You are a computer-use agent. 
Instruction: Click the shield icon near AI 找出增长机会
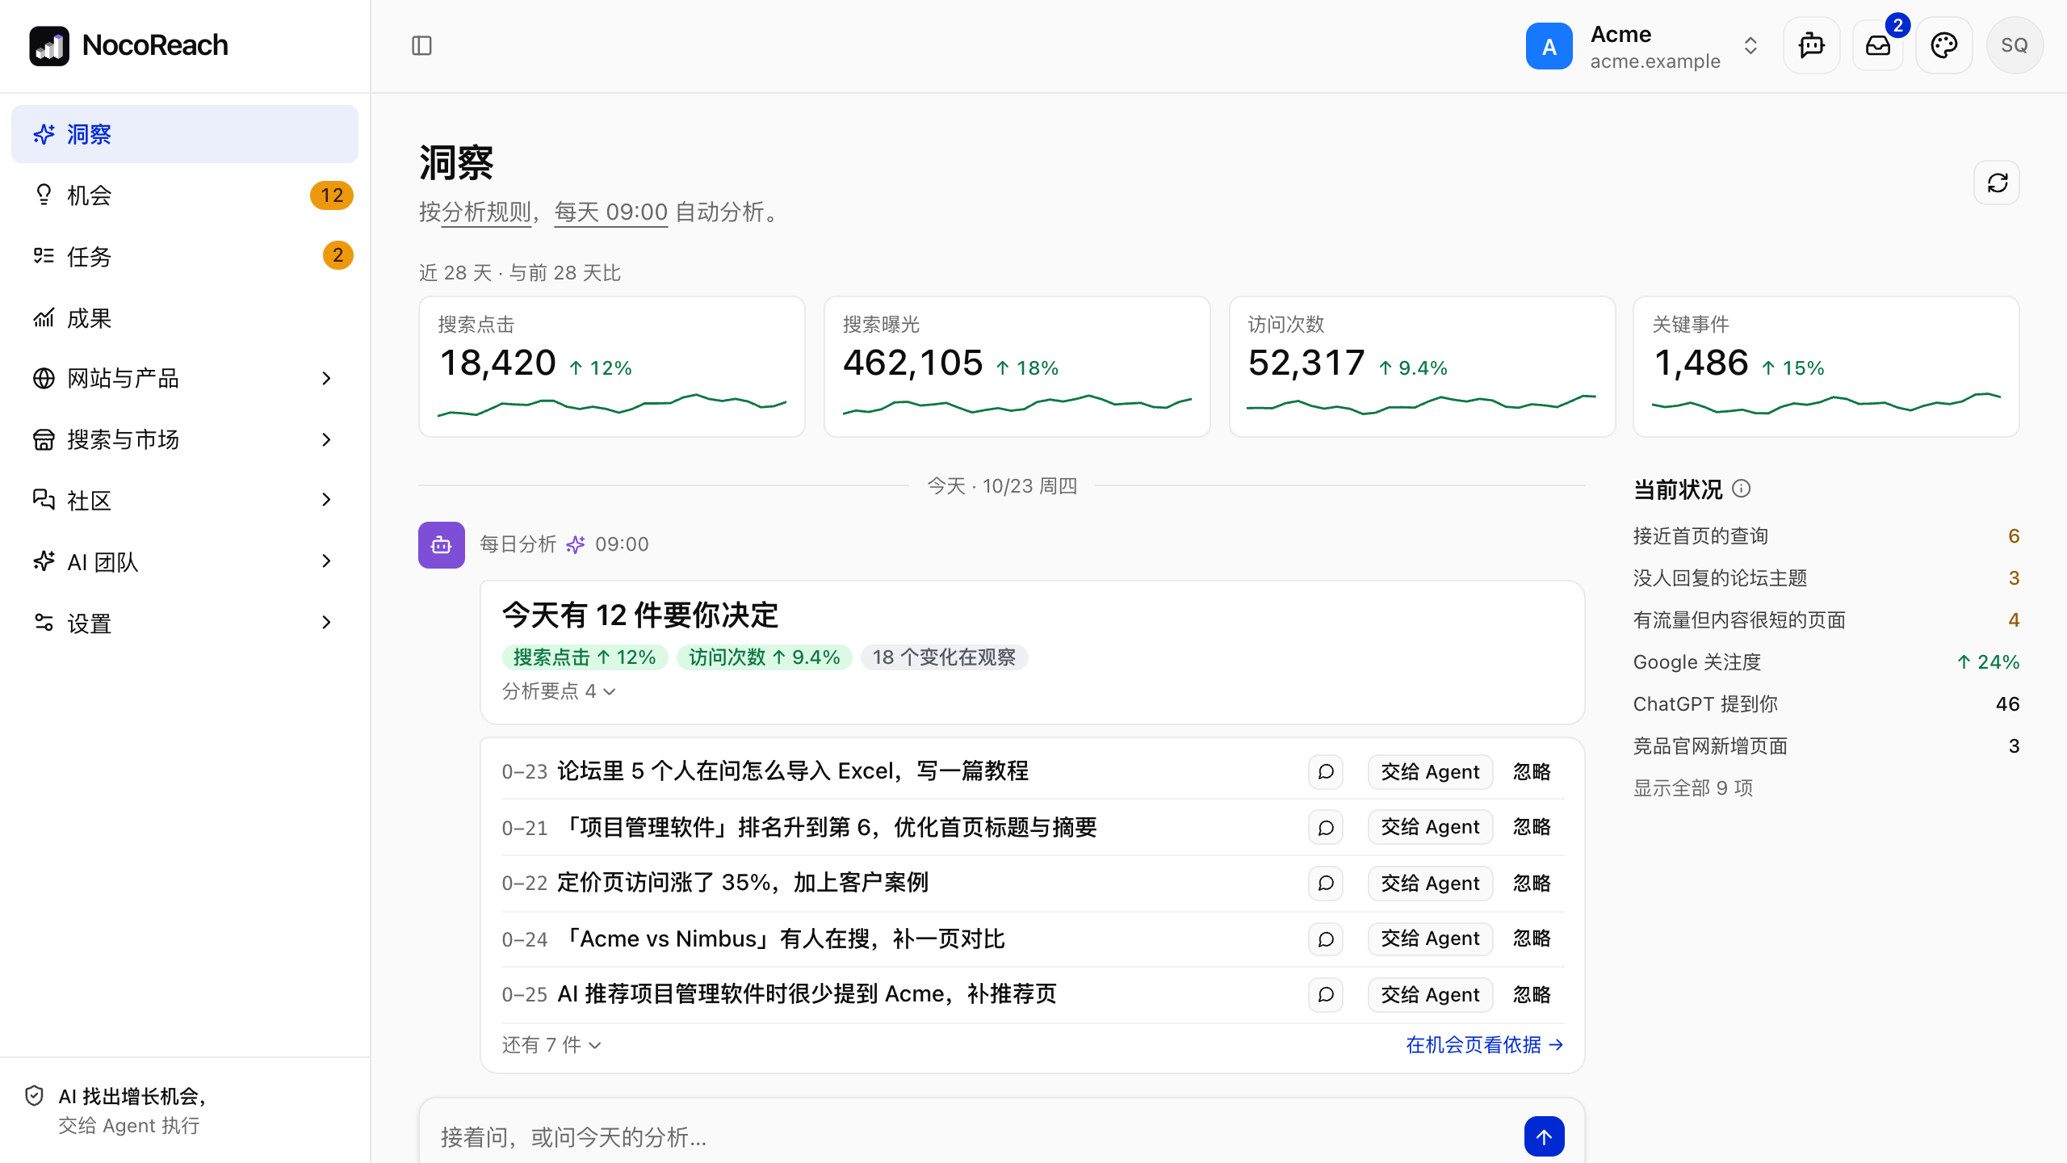click(34, 1096)
